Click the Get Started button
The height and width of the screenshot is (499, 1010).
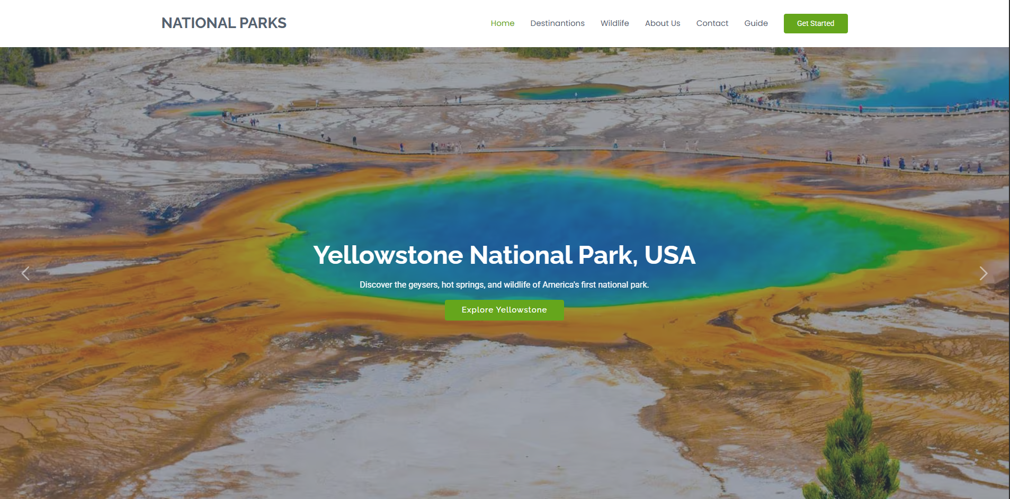tap(816, 23)
